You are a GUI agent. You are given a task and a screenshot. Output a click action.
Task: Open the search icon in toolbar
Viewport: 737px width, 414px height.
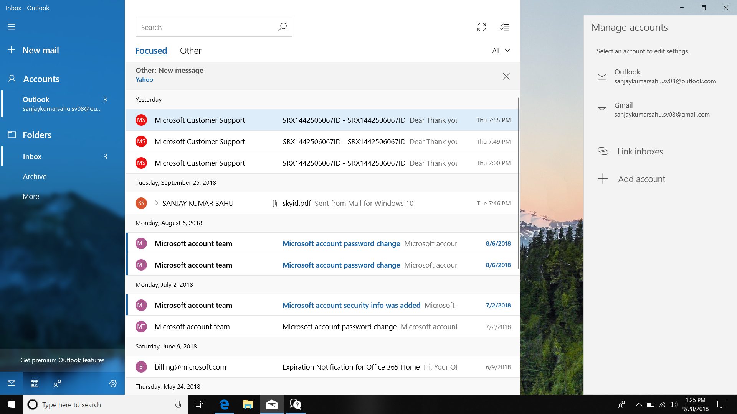click(x=283, y=27)
